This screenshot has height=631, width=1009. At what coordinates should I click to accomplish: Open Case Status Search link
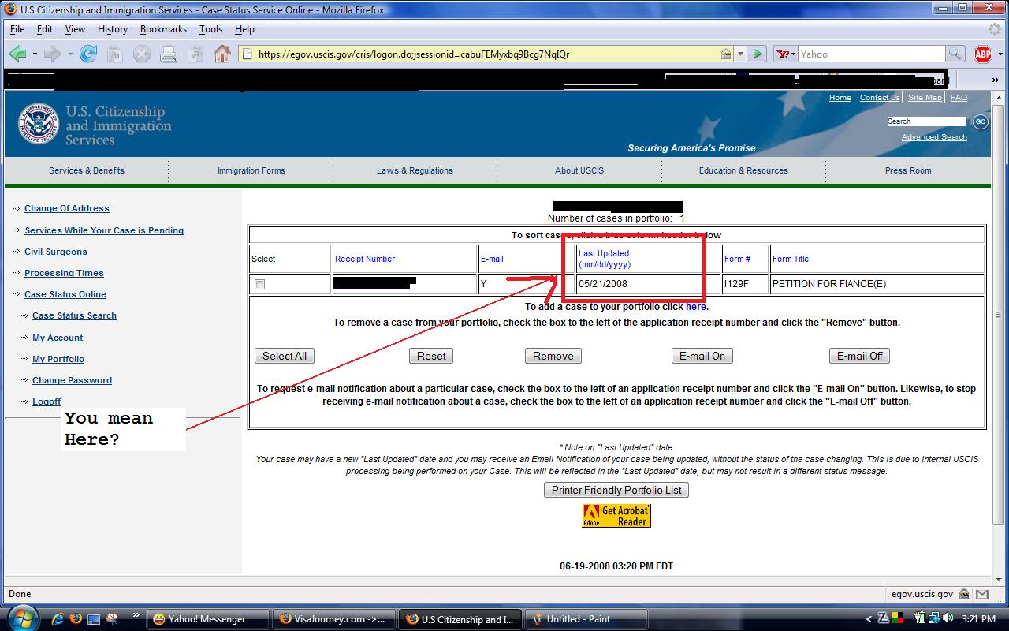click(74, 315)
